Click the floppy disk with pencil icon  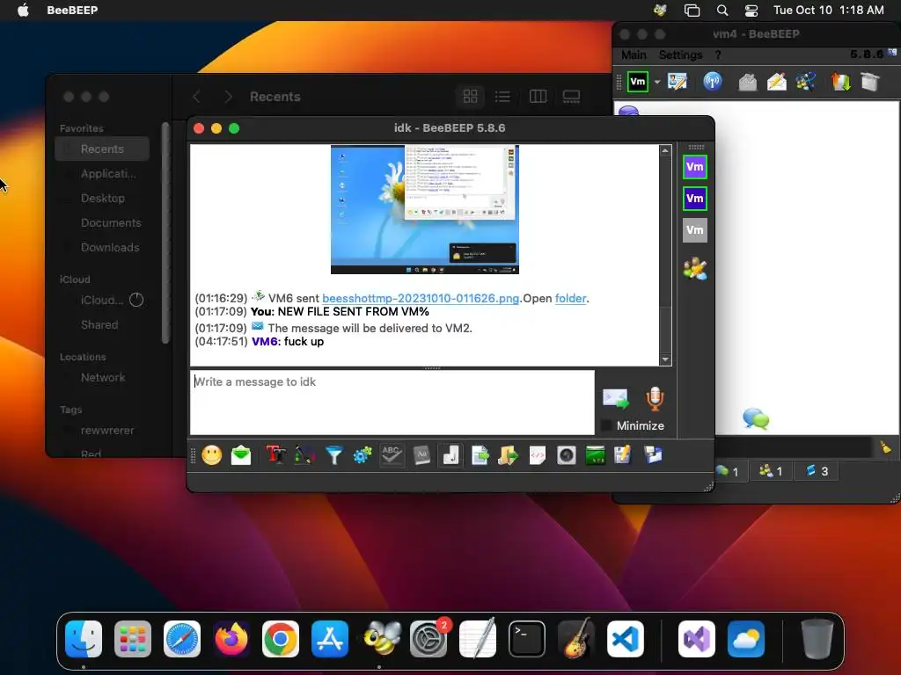click(622, 456)
